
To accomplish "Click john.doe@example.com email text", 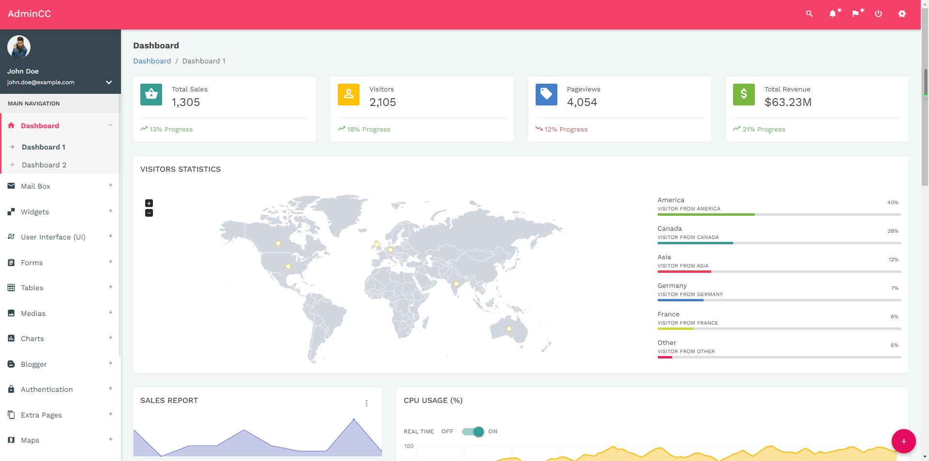I will [41, 82].
